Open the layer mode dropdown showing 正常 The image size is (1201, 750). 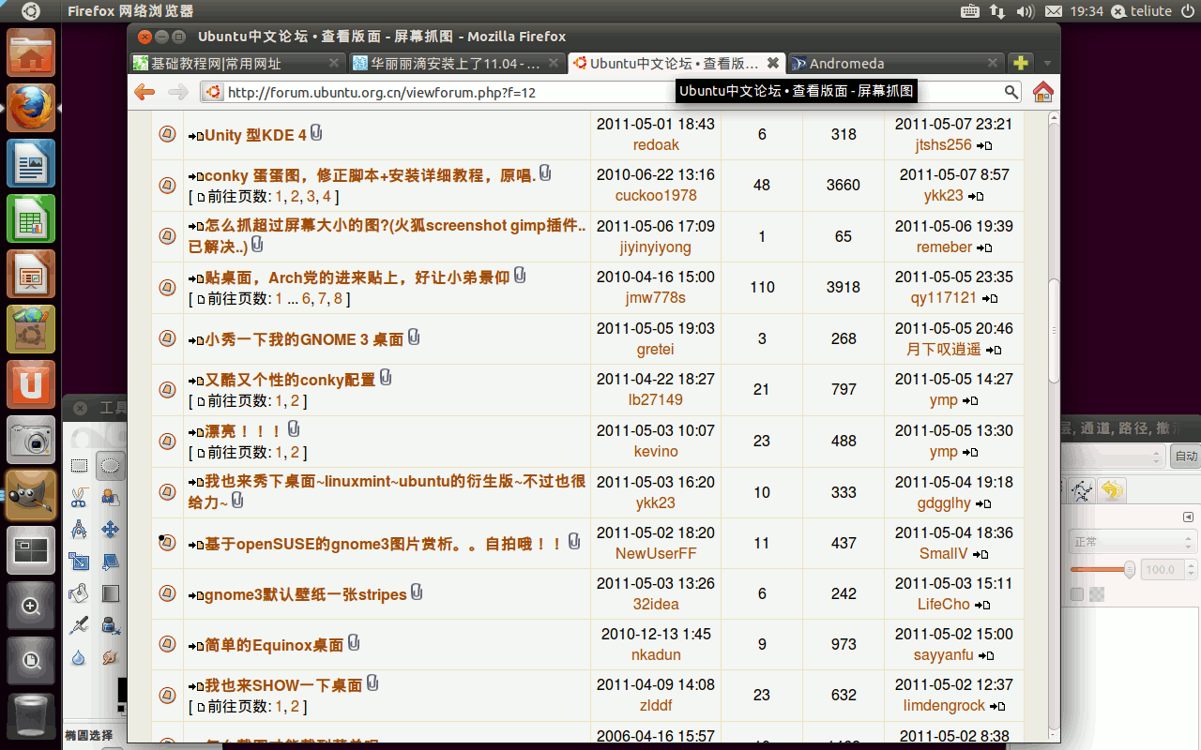coord(1132,542)
